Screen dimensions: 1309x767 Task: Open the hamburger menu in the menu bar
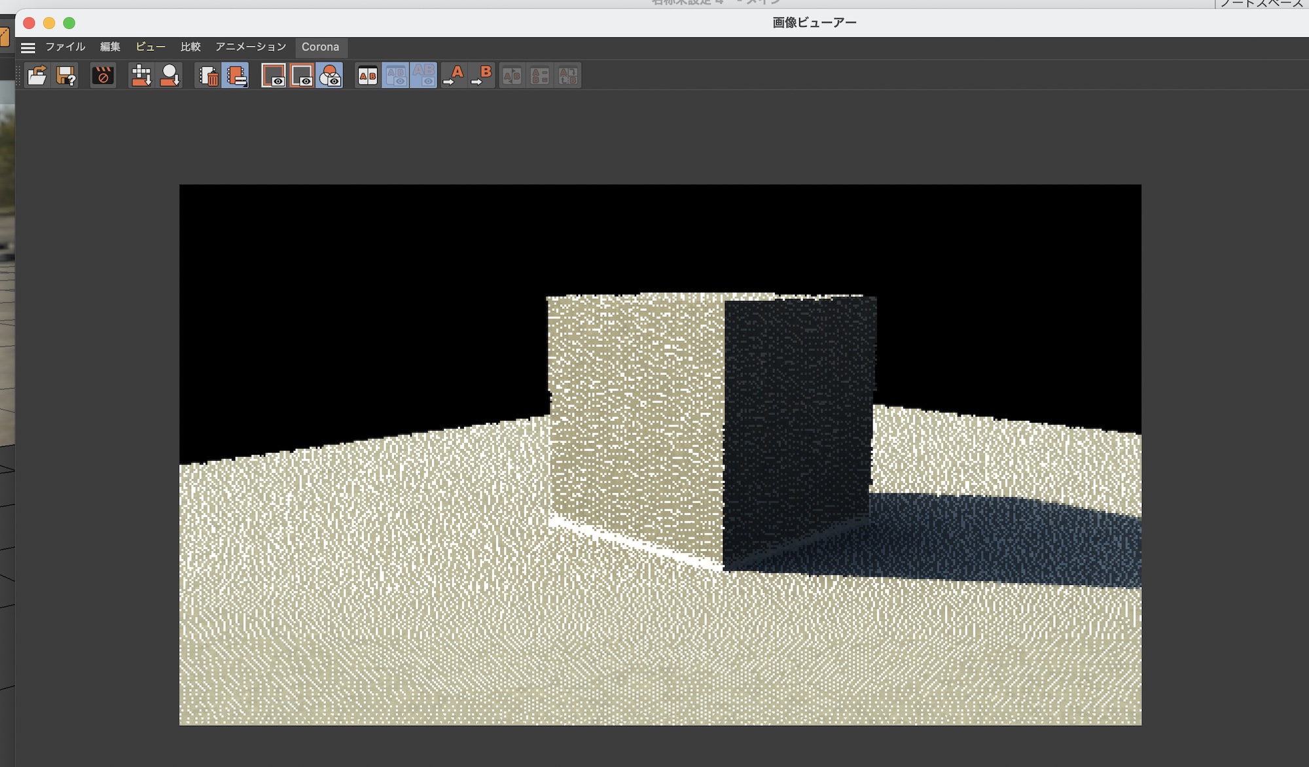tap(27, 47)
